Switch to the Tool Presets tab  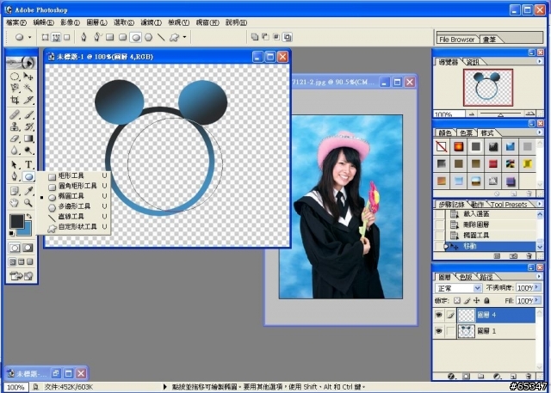click(509, 204)
